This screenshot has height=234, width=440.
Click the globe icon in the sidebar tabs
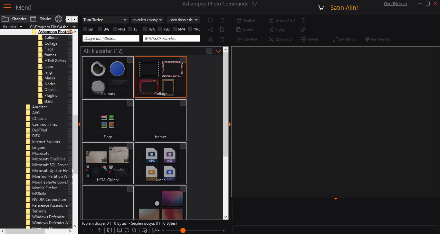(58, 19)
